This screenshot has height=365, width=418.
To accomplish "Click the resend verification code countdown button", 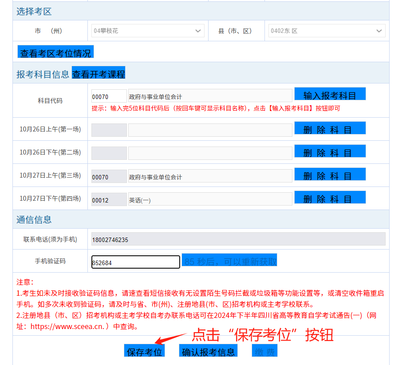I will [x=229, y=261].
